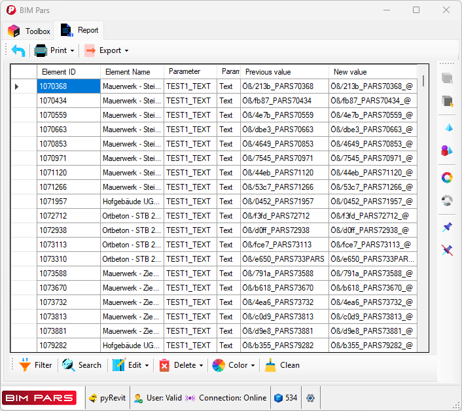
Task: Click the Clean button
Action: click(x=282, y=365)
